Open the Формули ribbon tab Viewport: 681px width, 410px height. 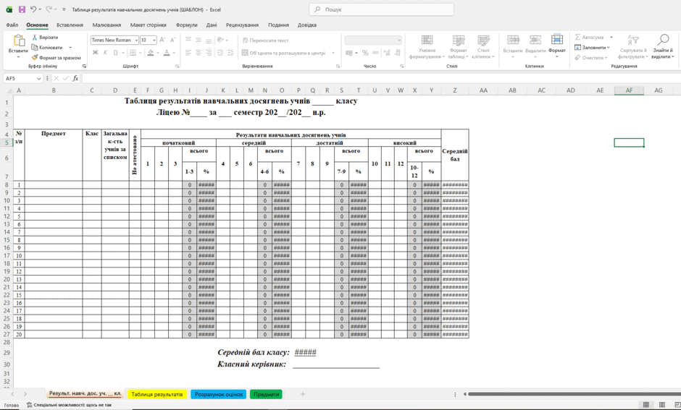click(186, 25)
